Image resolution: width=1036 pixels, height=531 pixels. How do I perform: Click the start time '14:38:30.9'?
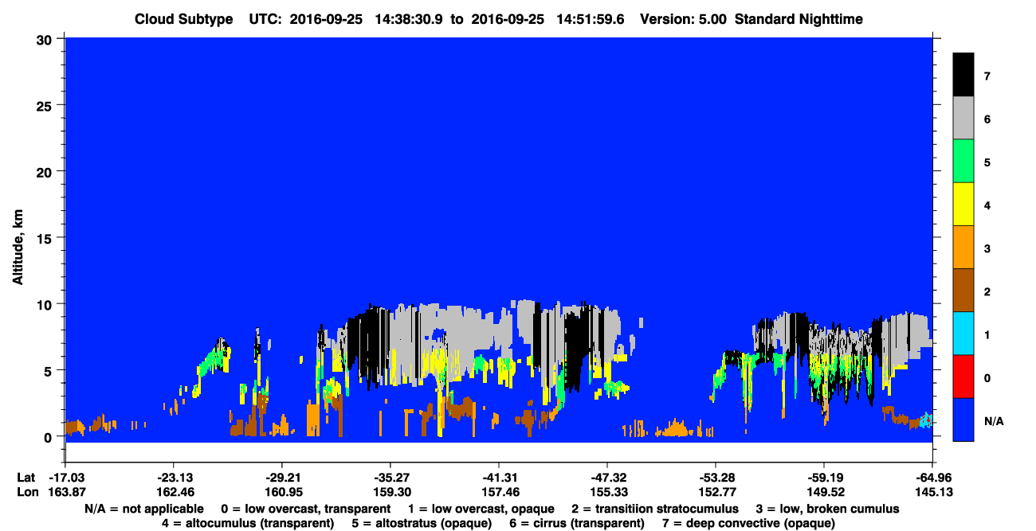(410, 19)
